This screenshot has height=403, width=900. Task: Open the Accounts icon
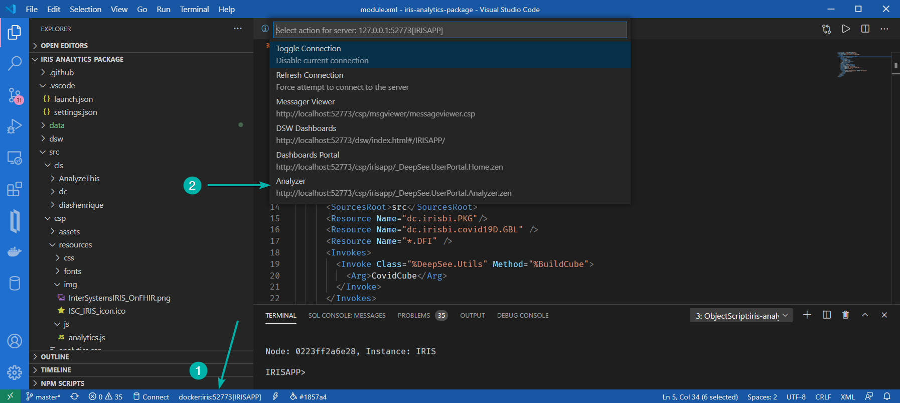click(x=15, y=341)
